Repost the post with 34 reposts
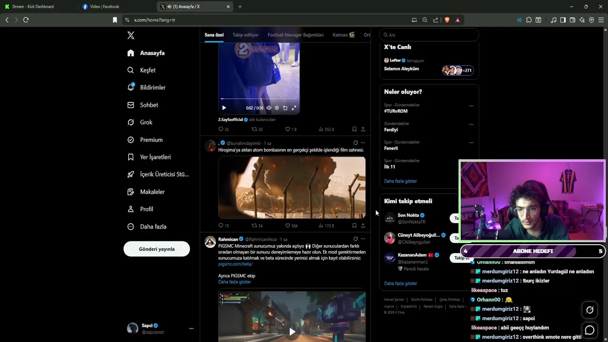The width and height of the screenshot is (608, 342). (x=257, y=226)
